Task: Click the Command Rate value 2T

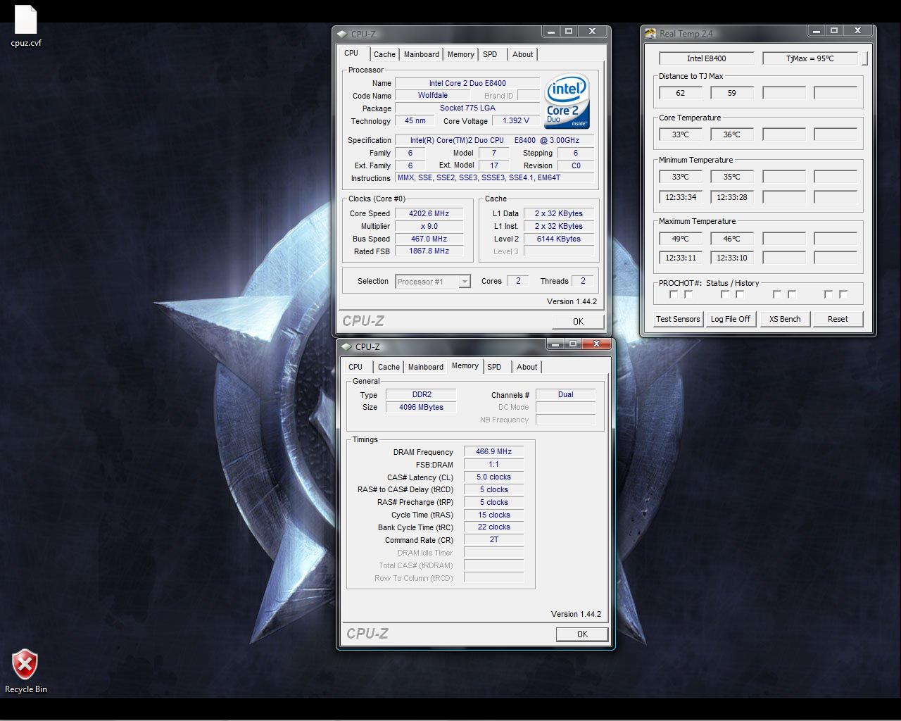Action: 493,539
